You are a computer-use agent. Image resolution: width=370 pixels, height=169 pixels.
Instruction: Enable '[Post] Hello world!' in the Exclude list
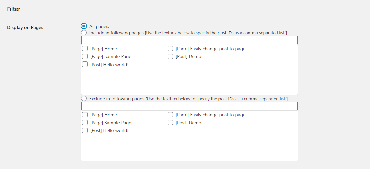(x=85, y=130)
